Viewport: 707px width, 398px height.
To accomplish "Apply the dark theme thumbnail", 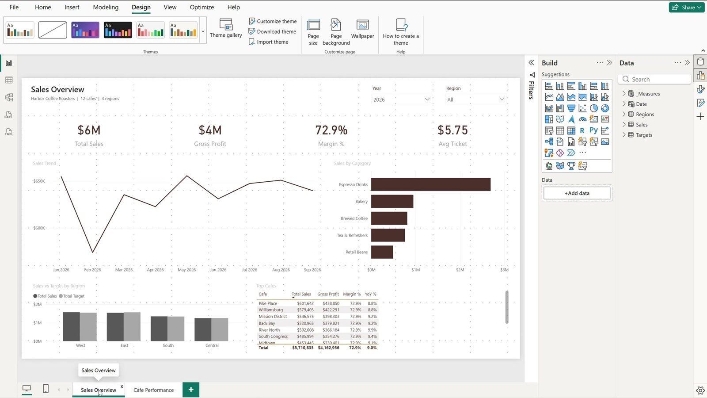I will click(118, 30).
